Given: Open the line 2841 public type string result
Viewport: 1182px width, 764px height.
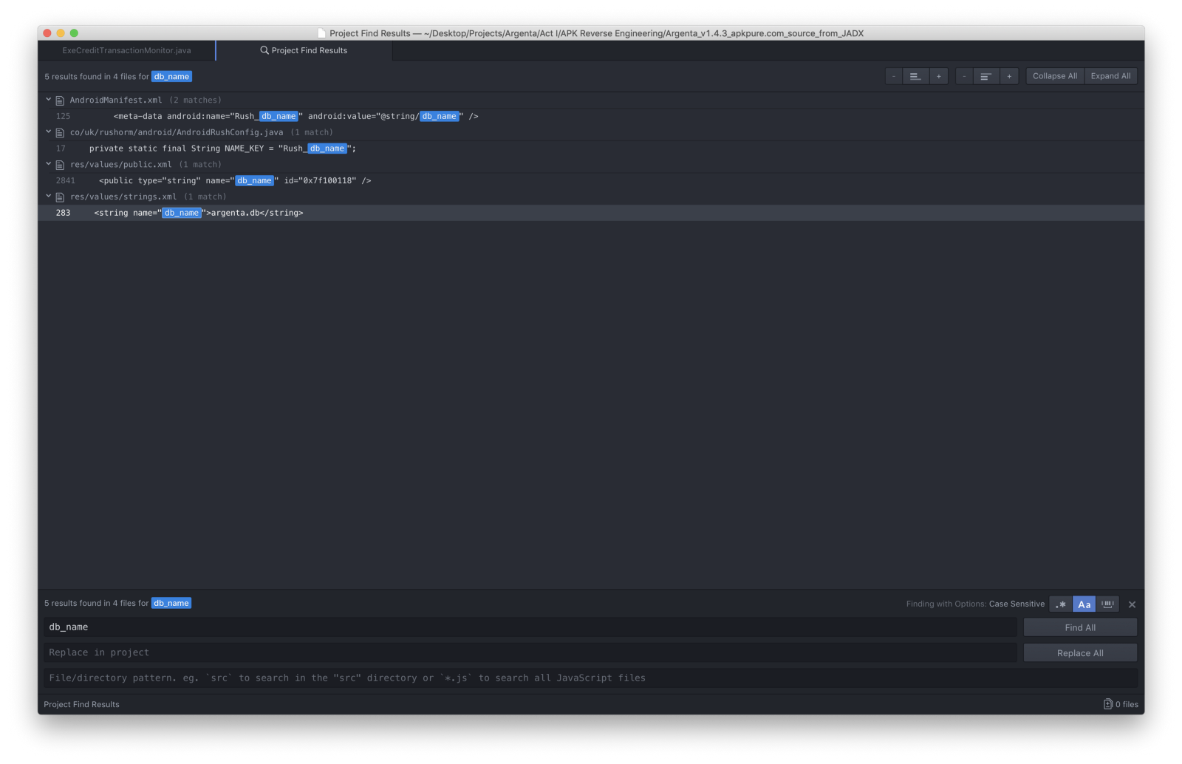Looking at the screenshot, I should click(x=591, y=181).
